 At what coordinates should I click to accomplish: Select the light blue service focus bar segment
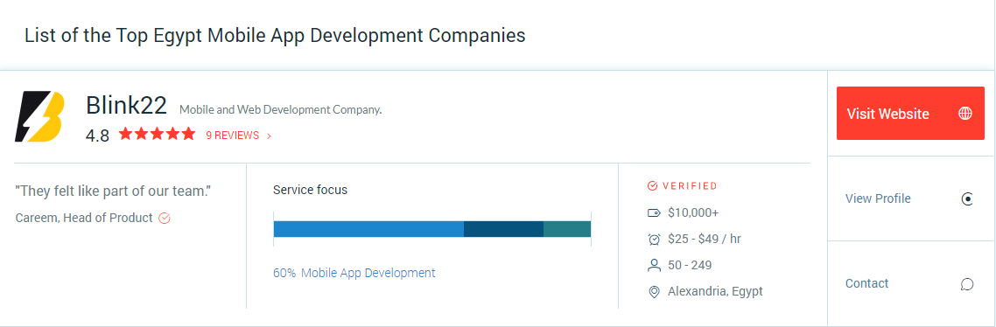tap(368, 229)
